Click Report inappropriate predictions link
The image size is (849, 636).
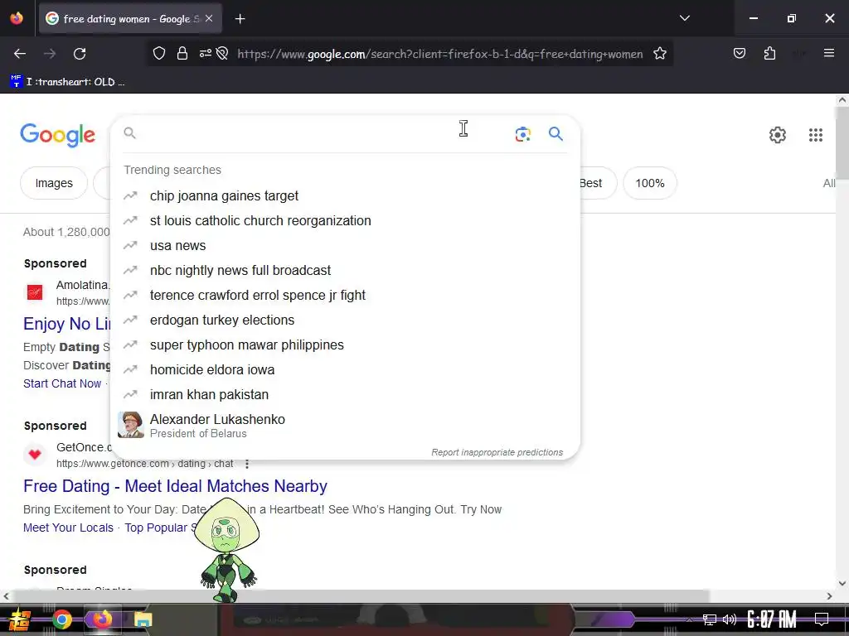pyautogui.click(x=497, y=452)
